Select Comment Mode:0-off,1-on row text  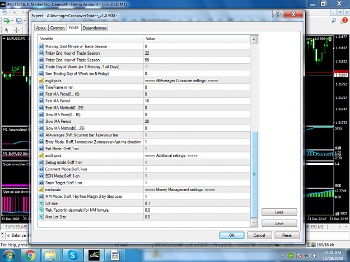point(66,169)
